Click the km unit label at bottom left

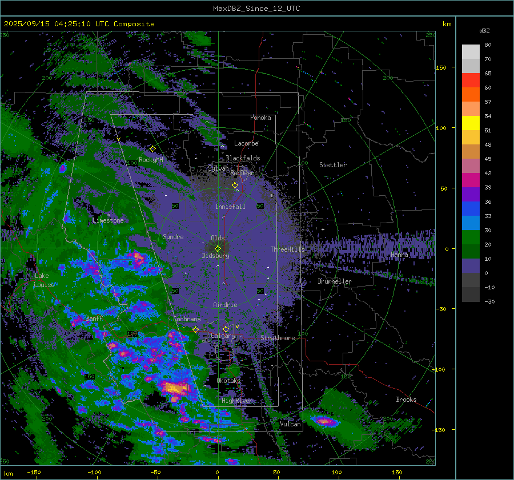pos(8,474)
